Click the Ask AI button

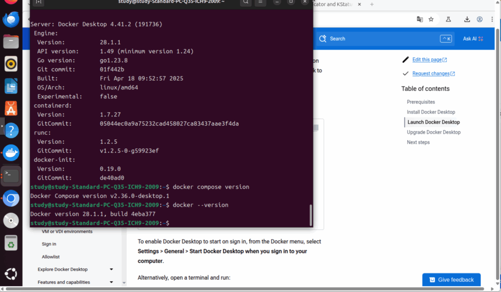click(473, 39)
